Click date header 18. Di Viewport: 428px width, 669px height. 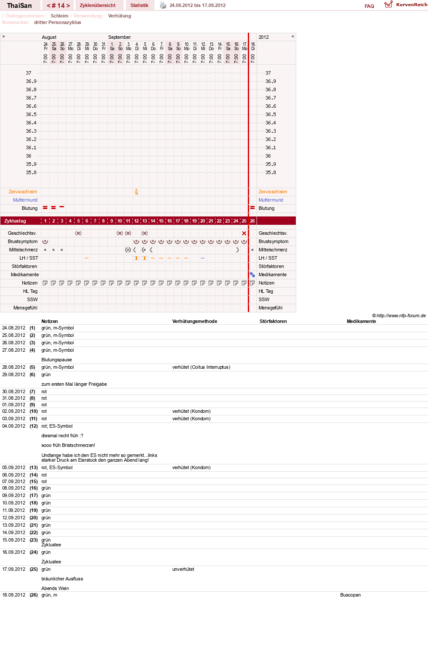click(x=253, y=46)
